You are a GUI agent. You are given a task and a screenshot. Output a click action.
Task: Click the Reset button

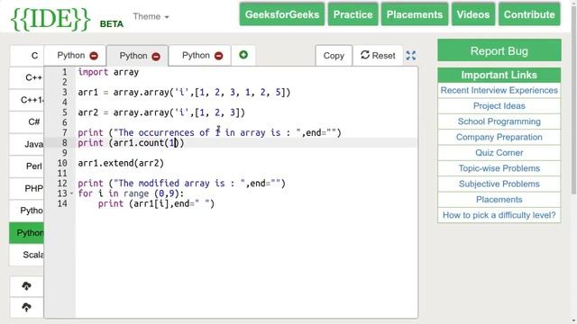[378, 56]
